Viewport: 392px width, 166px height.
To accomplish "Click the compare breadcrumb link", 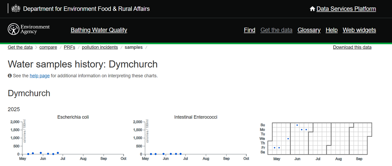I will click(48, 47).
